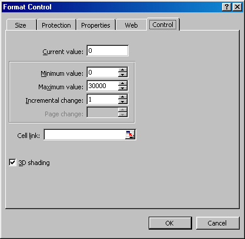Decrease Incremental change with down arrow

pyautogui.click(x=123, y=102)
